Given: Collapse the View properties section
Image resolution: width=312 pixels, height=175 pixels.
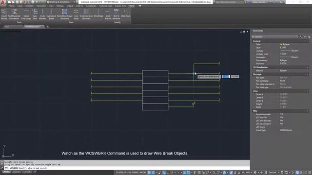Looking at the screenshot, I should click(307, 91).
